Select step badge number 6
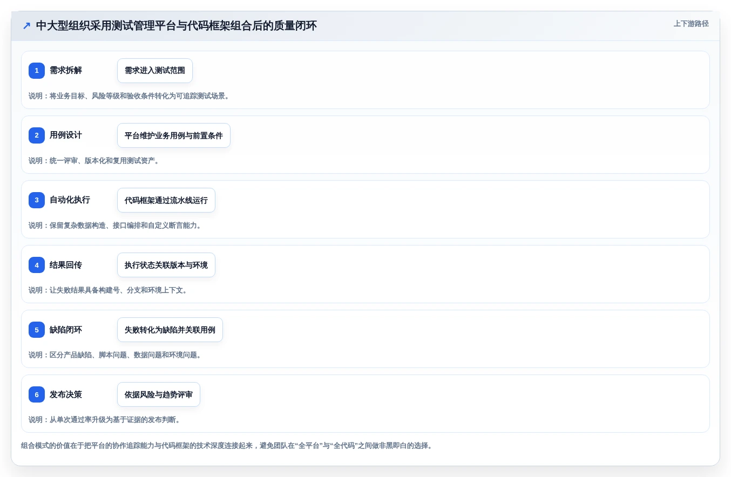The image size is (731, 477). [x=37, y=394]
